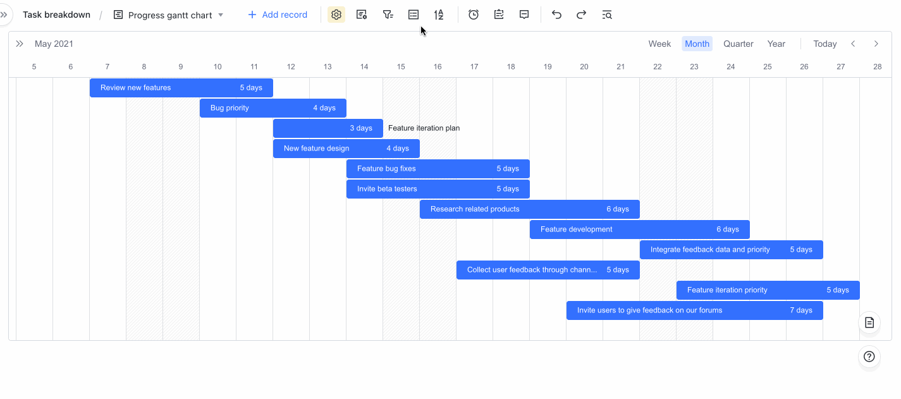Viewport: 901px width, 399px height.
Task: Click the A-Z sort icon
Action: tap(439, 15)
